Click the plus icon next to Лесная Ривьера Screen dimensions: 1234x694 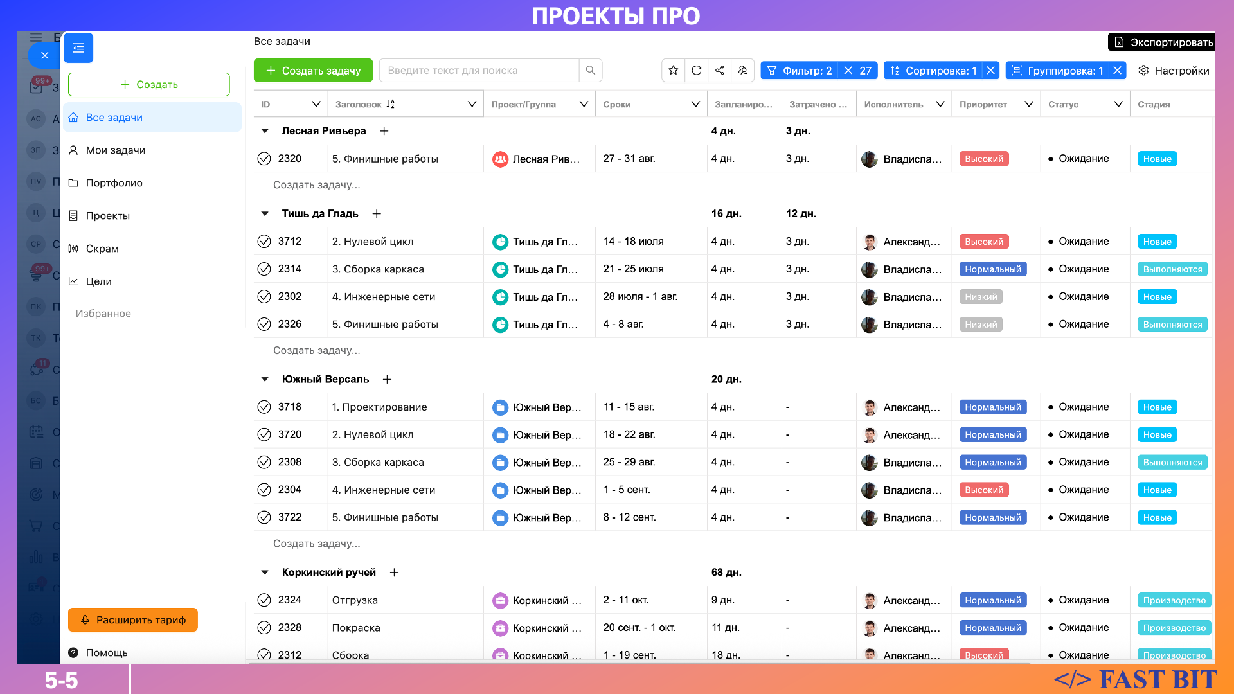(384, 131)
